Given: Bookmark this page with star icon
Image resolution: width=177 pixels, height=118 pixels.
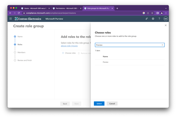Looking at the screenshot, I should pos(152,13).
